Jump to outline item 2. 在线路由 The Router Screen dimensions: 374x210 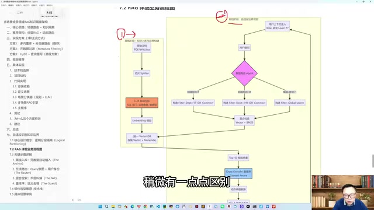click(36, 171)
